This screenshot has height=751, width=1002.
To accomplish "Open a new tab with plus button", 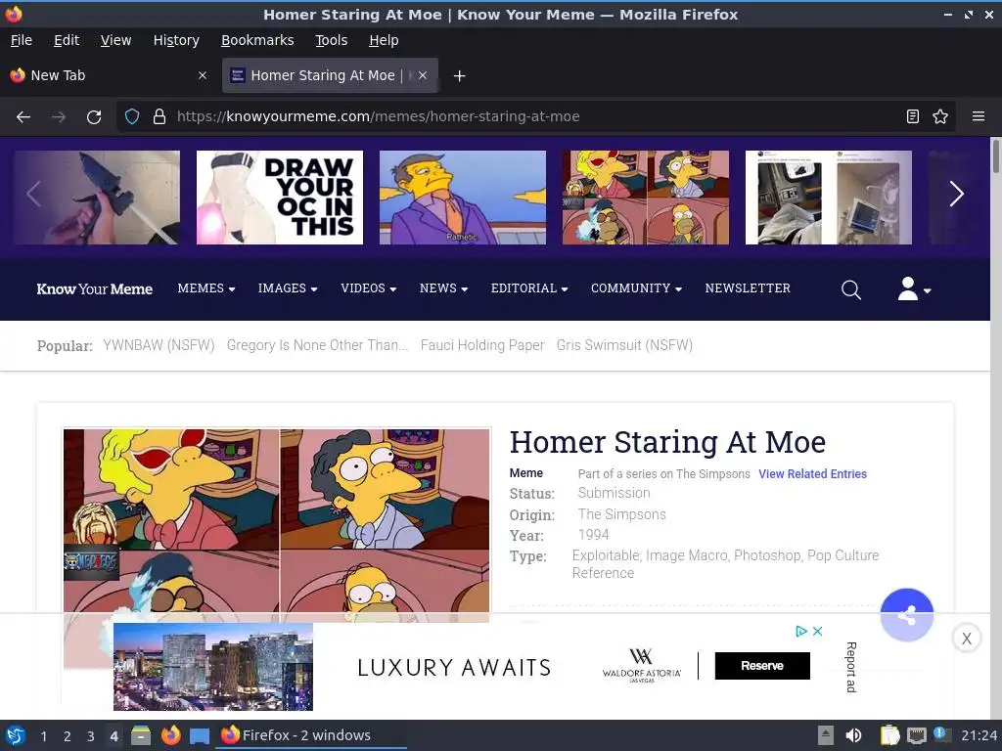I will pos(459,76).
